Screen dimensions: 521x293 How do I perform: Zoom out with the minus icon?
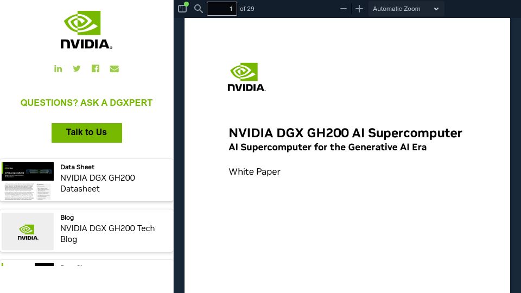344,9
